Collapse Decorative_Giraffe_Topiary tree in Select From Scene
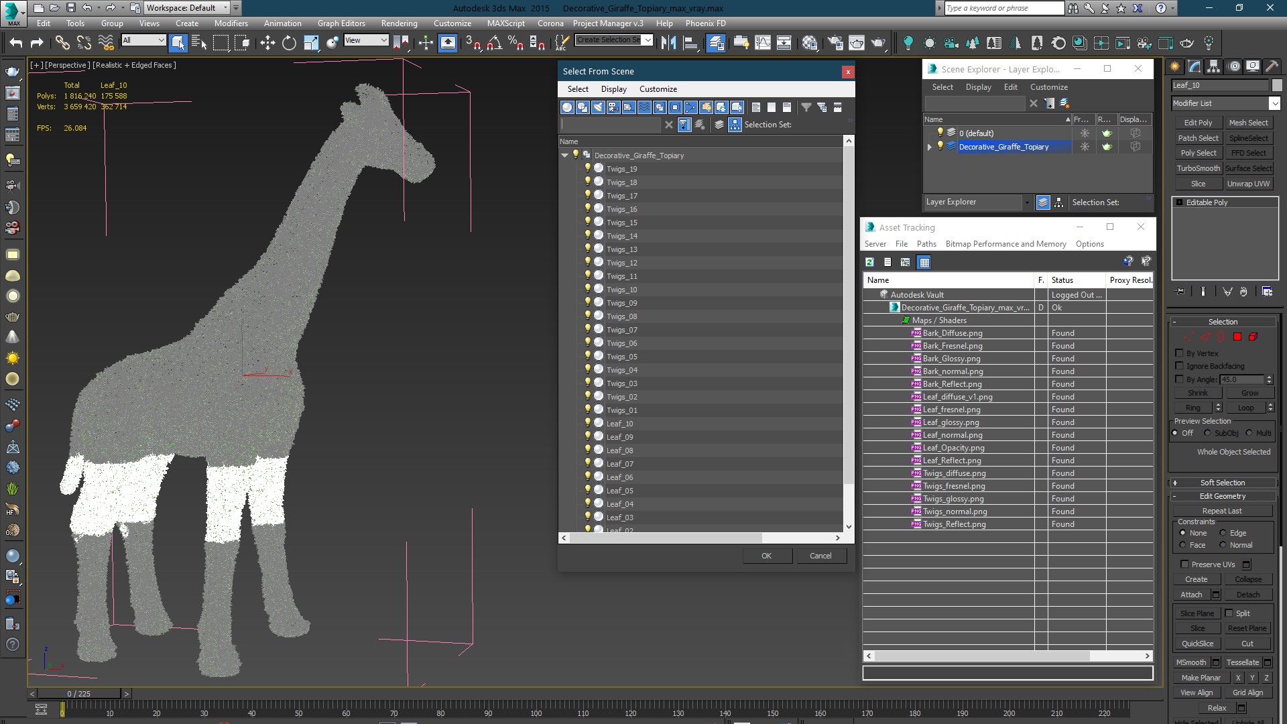 565,155
